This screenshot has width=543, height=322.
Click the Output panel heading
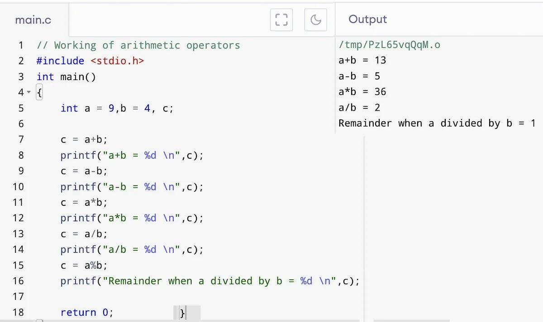367,19
